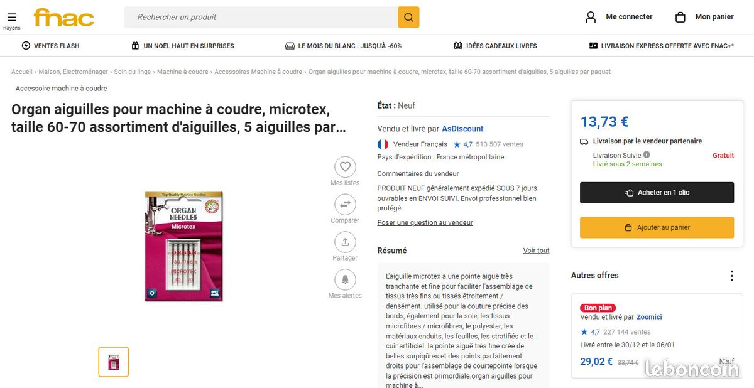Open the AsDiscount seller link
Viewport: 754px width, 388px height.
pyautogui.click(x=462, y=129)
